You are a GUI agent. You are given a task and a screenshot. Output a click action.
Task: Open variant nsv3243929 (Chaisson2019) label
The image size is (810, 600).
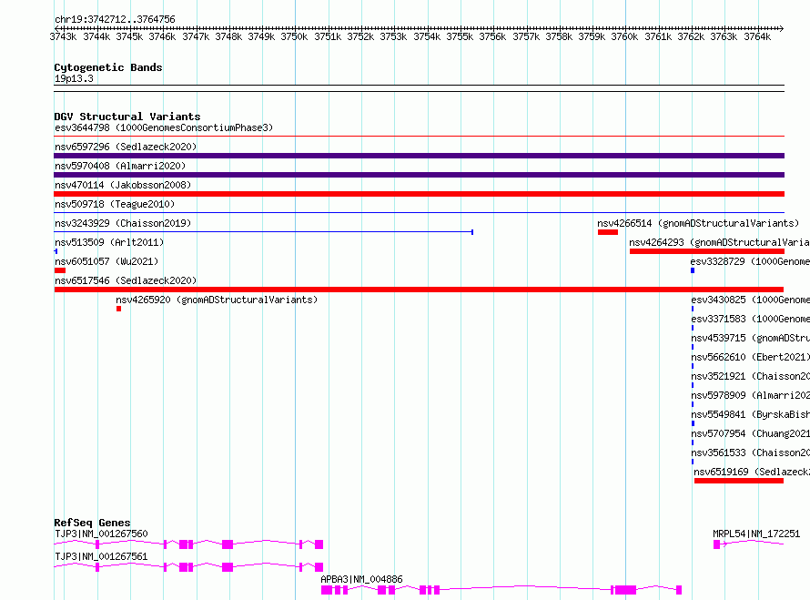click(123, 223)
